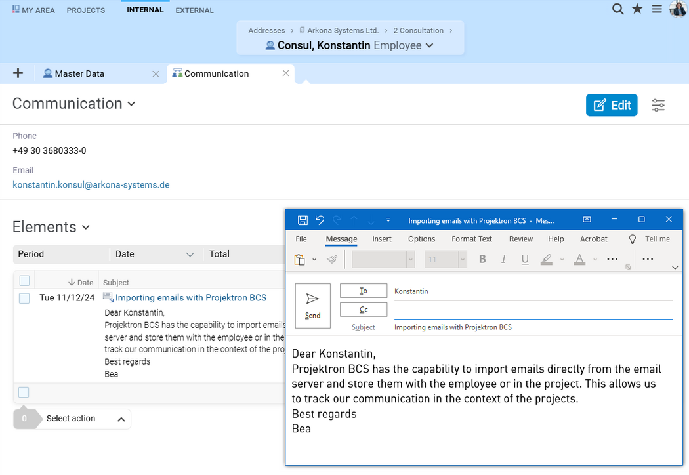This screenshot has height=475, width=689.
Task: Click into the Cc address field
Action: (533, 311)
